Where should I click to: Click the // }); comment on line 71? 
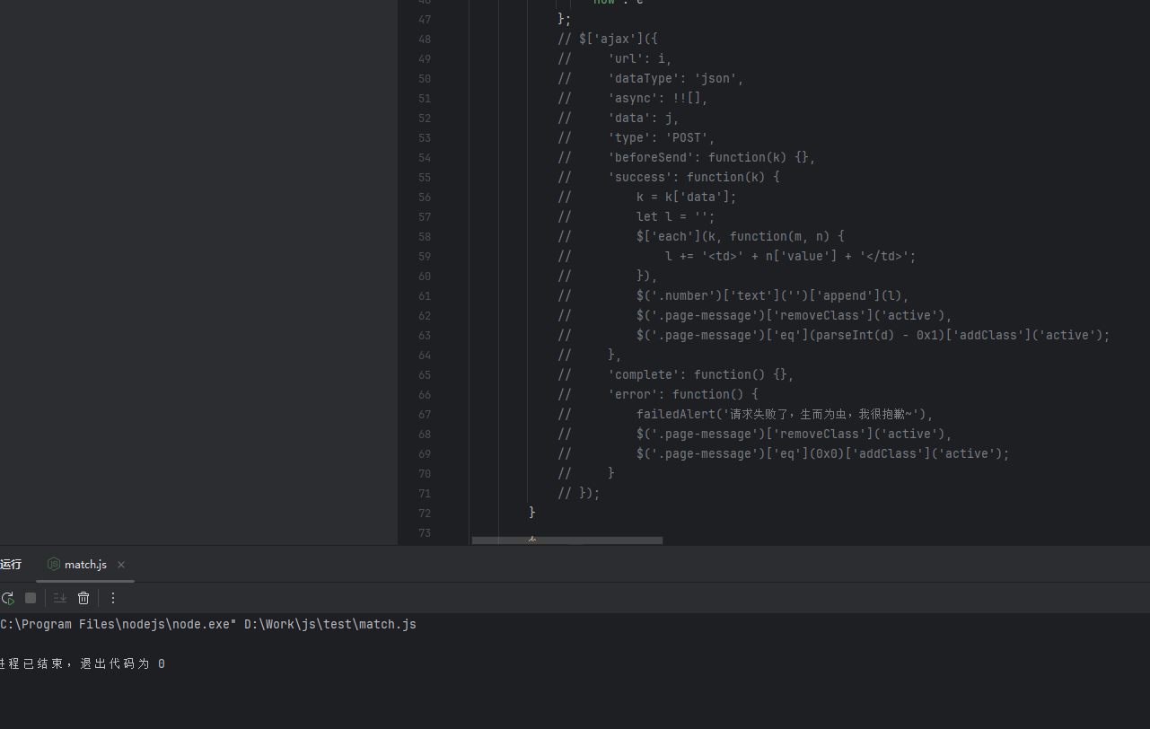pyautogui.click(x=579, y=494)
